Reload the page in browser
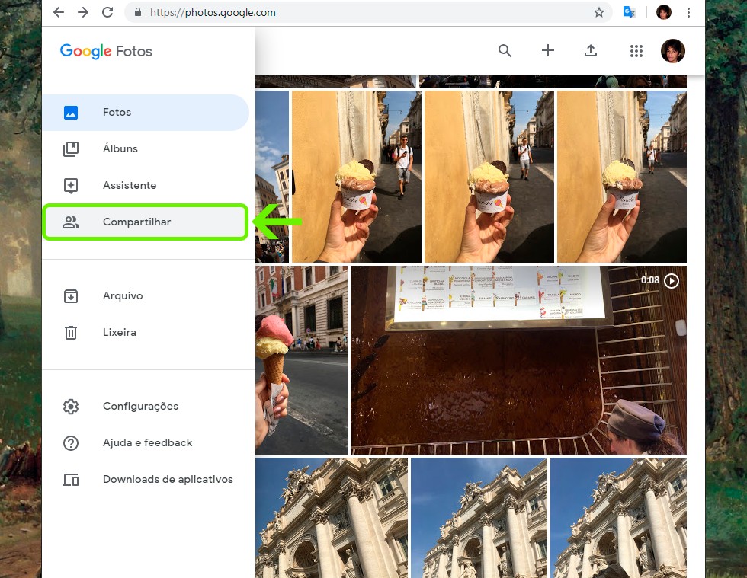747x578 pixels. (107, 12)
